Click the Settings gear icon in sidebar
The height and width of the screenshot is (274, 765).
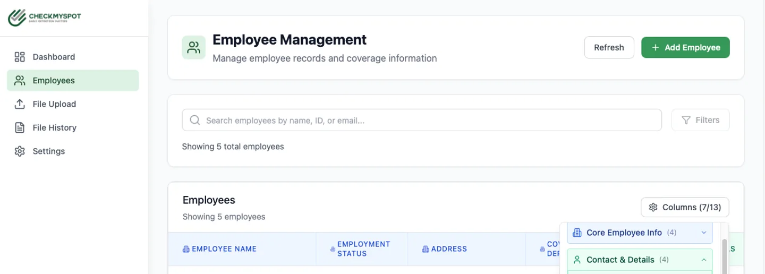20,151
